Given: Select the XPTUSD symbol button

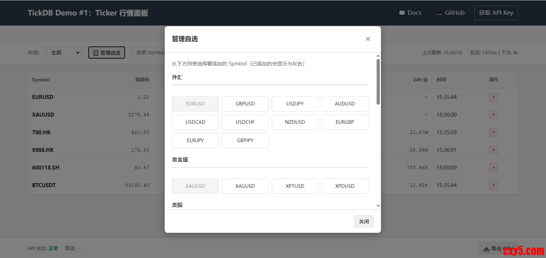Looking at the screenshot, I should tap(295, 186).
